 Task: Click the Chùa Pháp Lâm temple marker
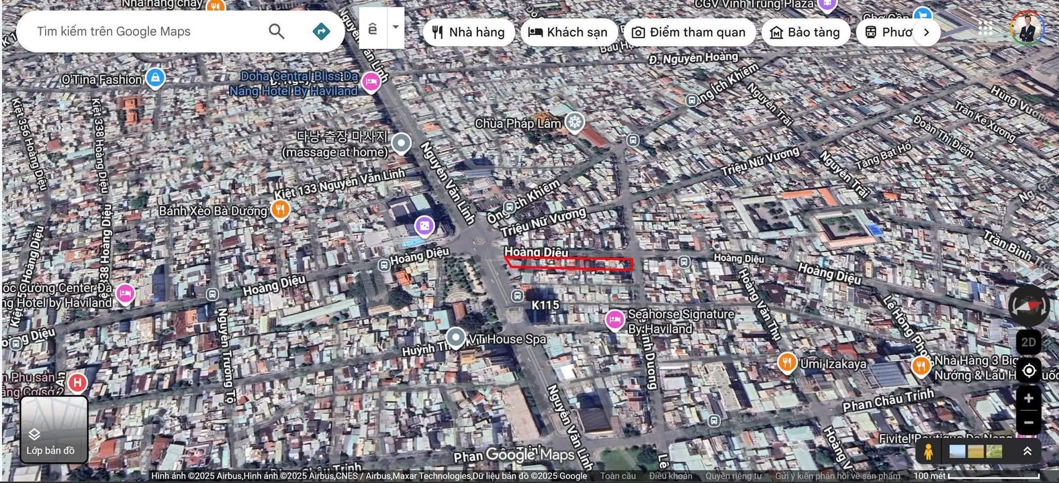[574, 122]
